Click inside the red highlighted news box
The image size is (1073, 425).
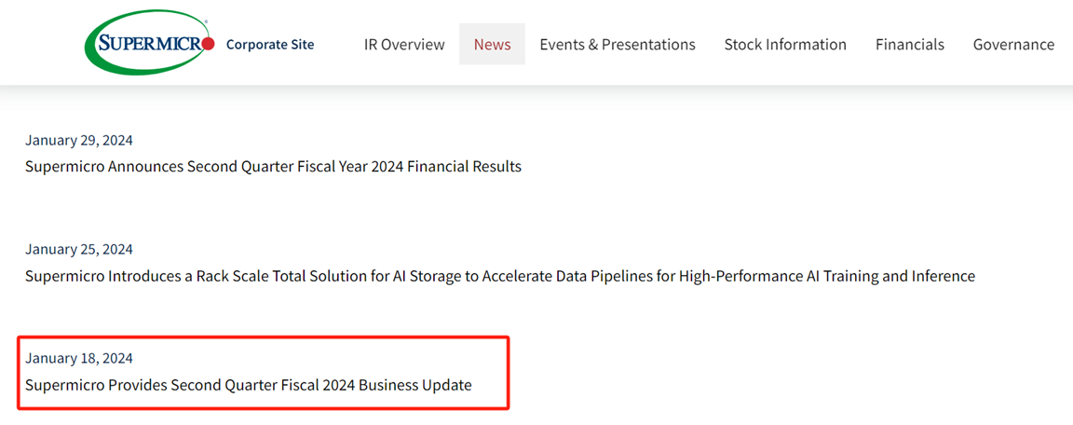point(264,372)
